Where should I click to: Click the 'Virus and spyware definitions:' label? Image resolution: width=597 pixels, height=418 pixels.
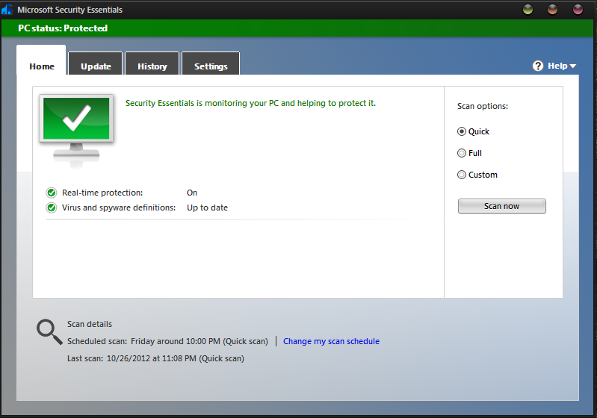pyautogui.click(x=119, y=208)
